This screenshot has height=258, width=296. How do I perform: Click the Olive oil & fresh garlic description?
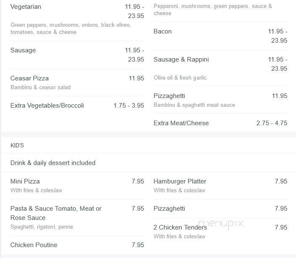180,77
